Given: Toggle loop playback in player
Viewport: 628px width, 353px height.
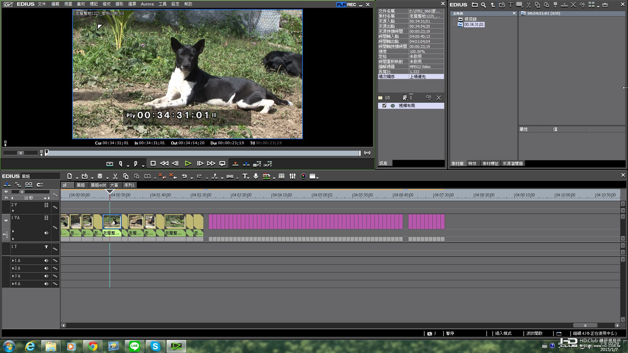Looking at the screenshot, I should point(222,164).
